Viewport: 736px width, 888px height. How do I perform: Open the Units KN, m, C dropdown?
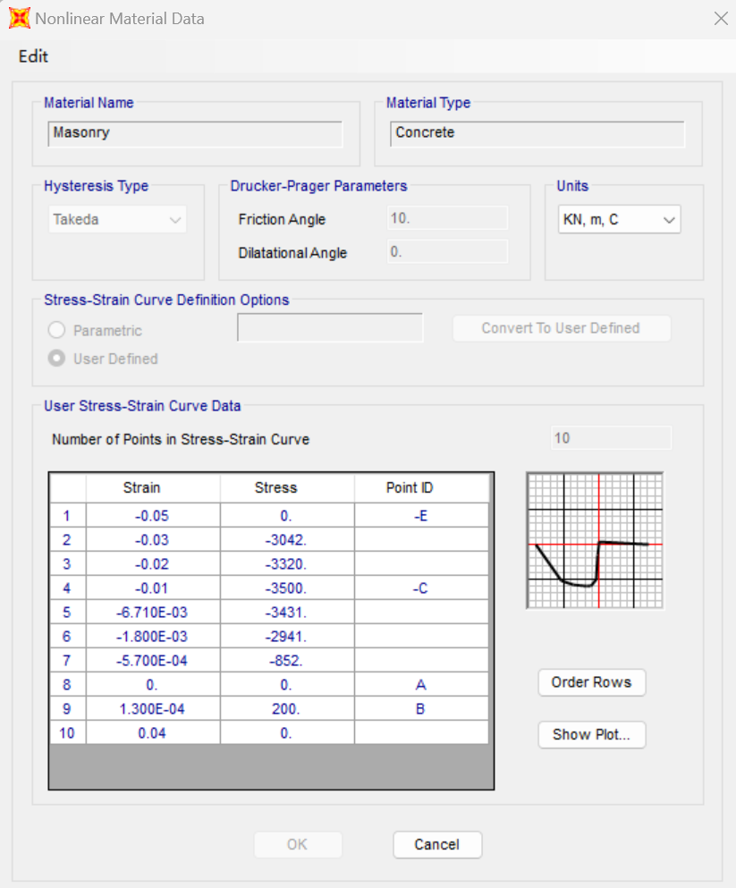click(x=618, y=220)
